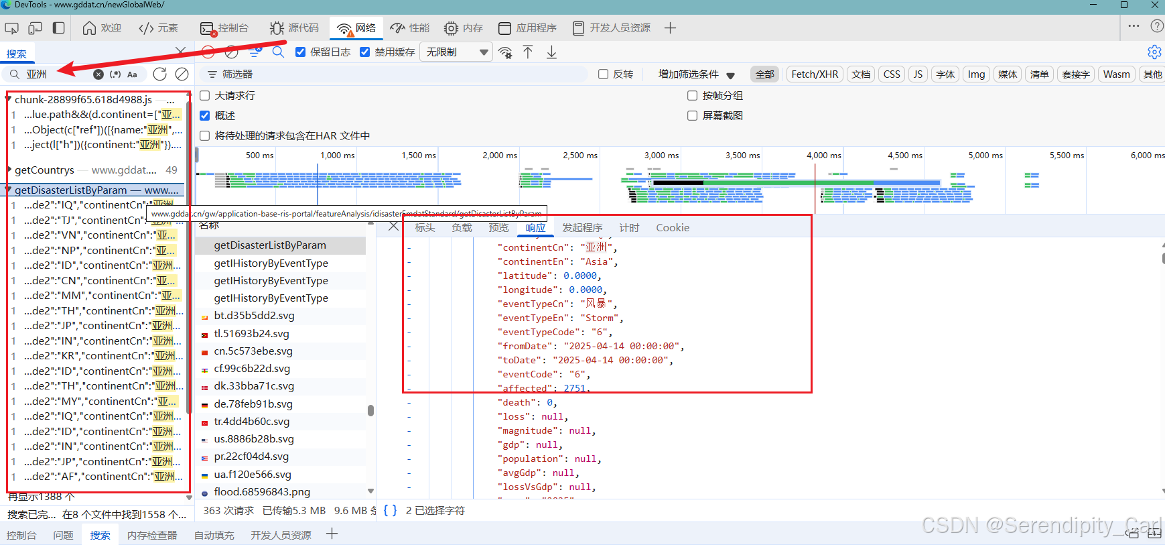Click the dock sidebar toggle icon
Image resolution: width=1165 pixels, height=545 pixels.
pos(59,28)
